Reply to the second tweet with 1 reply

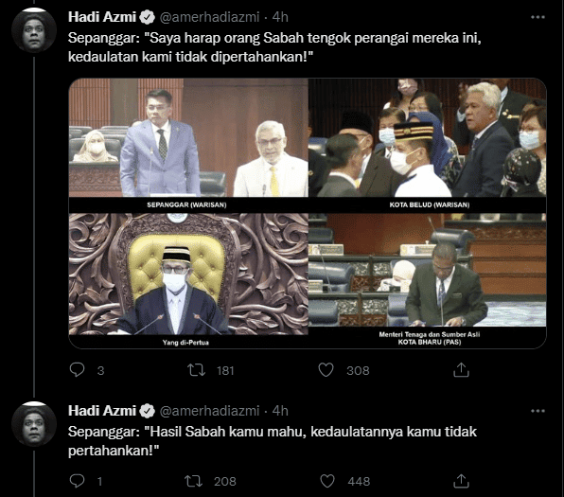point(77,481)
